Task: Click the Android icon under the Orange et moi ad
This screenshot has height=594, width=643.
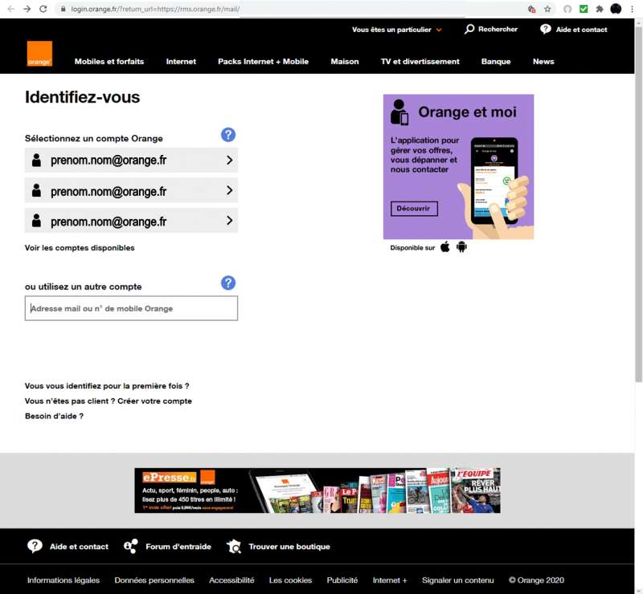Action: 461,247
